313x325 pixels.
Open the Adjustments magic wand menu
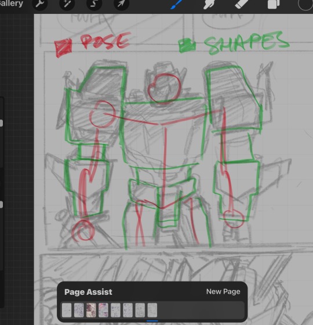point(67,3)
